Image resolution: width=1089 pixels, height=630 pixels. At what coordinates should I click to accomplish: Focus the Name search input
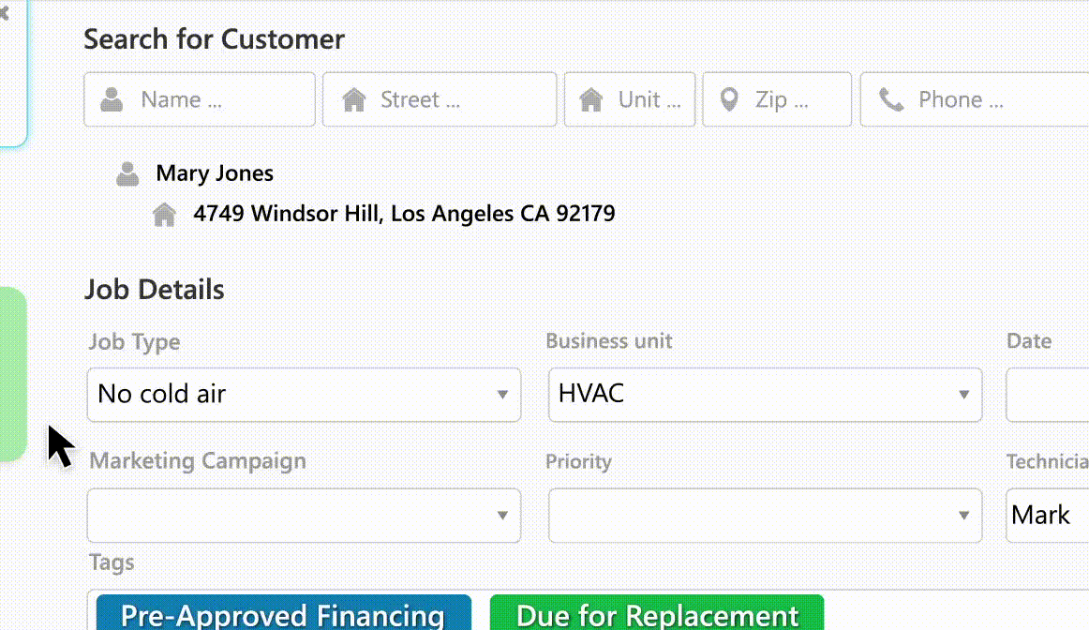(x=220, y=99)
